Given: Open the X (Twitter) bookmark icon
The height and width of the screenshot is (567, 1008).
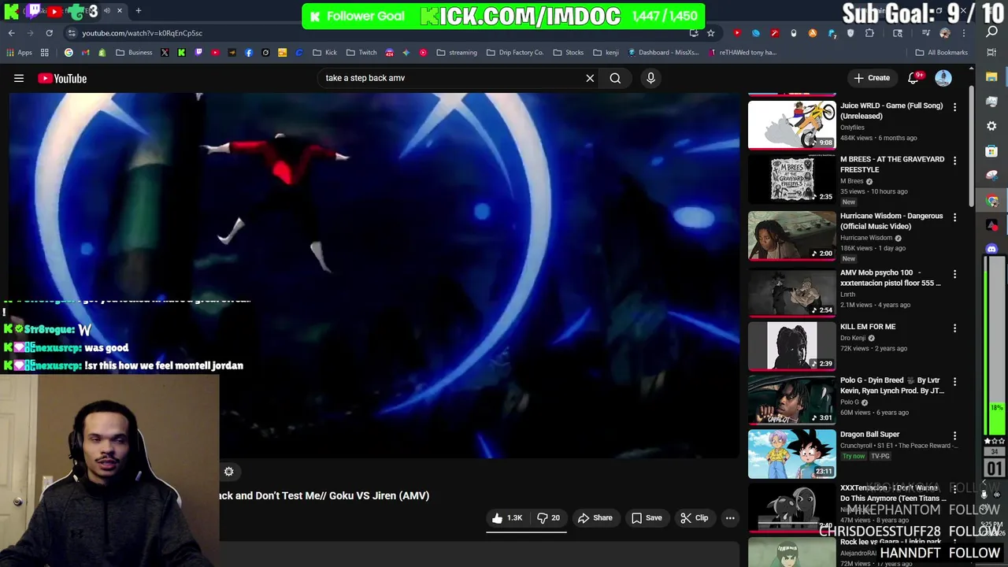Looking at the screenshot, I should (165, 53).
